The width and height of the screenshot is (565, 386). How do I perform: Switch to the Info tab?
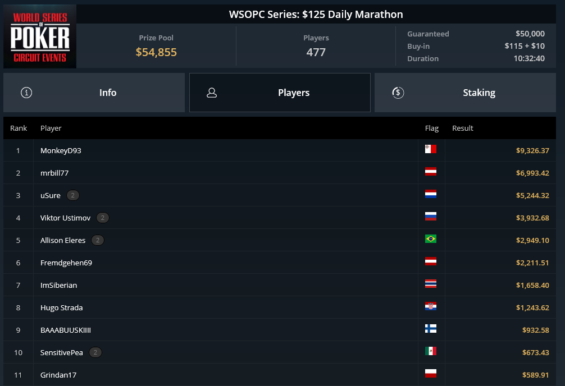click(94, 93)
